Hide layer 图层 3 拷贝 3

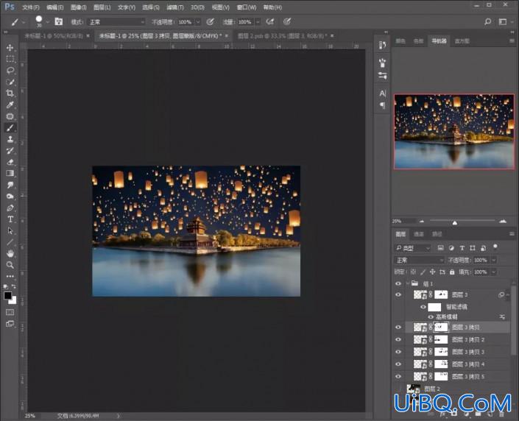(398, 352)
